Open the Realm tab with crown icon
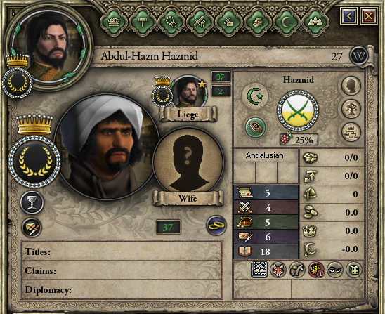The image size is (385, 314). click(x=114, y=22)
